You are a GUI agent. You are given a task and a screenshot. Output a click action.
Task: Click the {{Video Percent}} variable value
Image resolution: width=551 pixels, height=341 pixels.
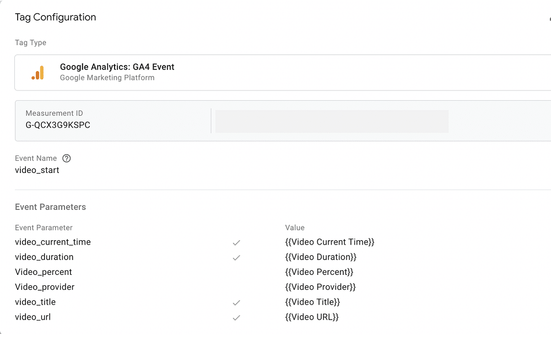(x=319, y=272)
